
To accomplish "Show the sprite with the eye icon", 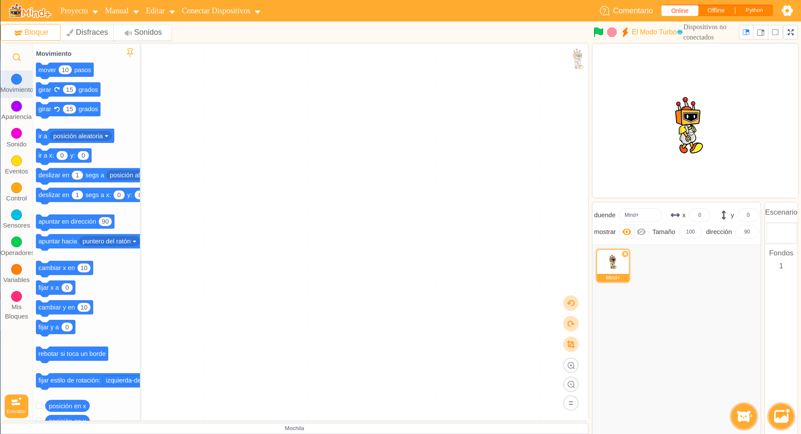I will point(627,232).
